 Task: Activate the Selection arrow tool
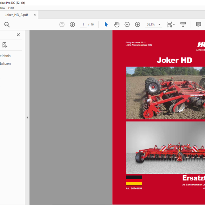coord(106,25)
